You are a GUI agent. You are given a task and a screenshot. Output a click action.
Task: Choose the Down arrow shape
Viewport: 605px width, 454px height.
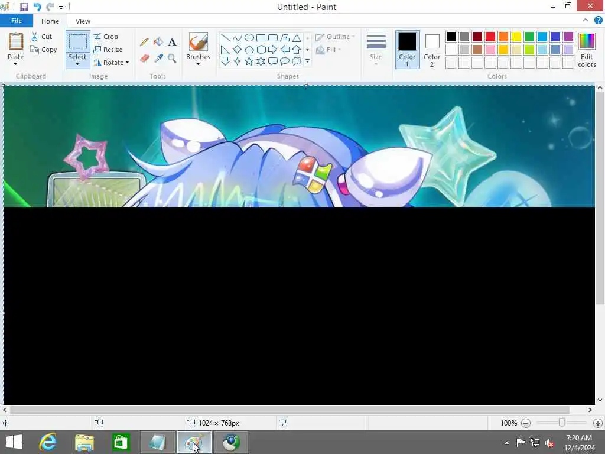(x=226, y=61)
